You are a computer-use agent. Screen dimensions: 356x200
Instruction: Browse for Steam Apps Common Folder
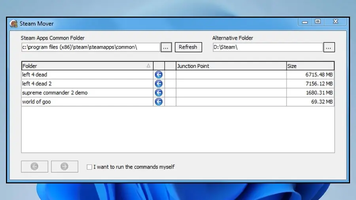click(166, 47)
